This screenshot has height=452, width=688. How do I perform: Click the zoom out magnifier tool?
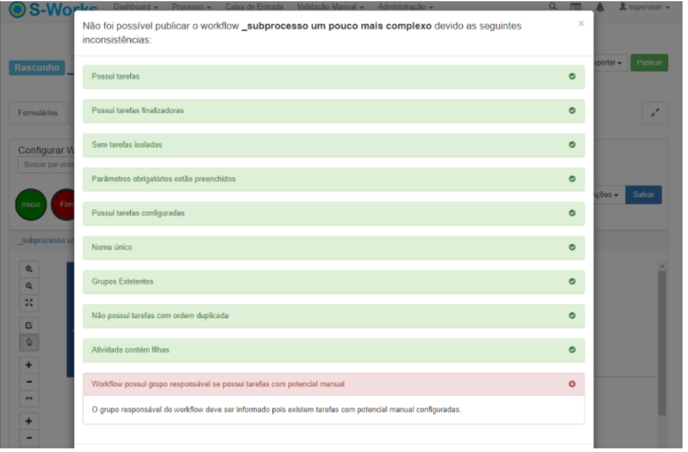[x=28, y=286]
